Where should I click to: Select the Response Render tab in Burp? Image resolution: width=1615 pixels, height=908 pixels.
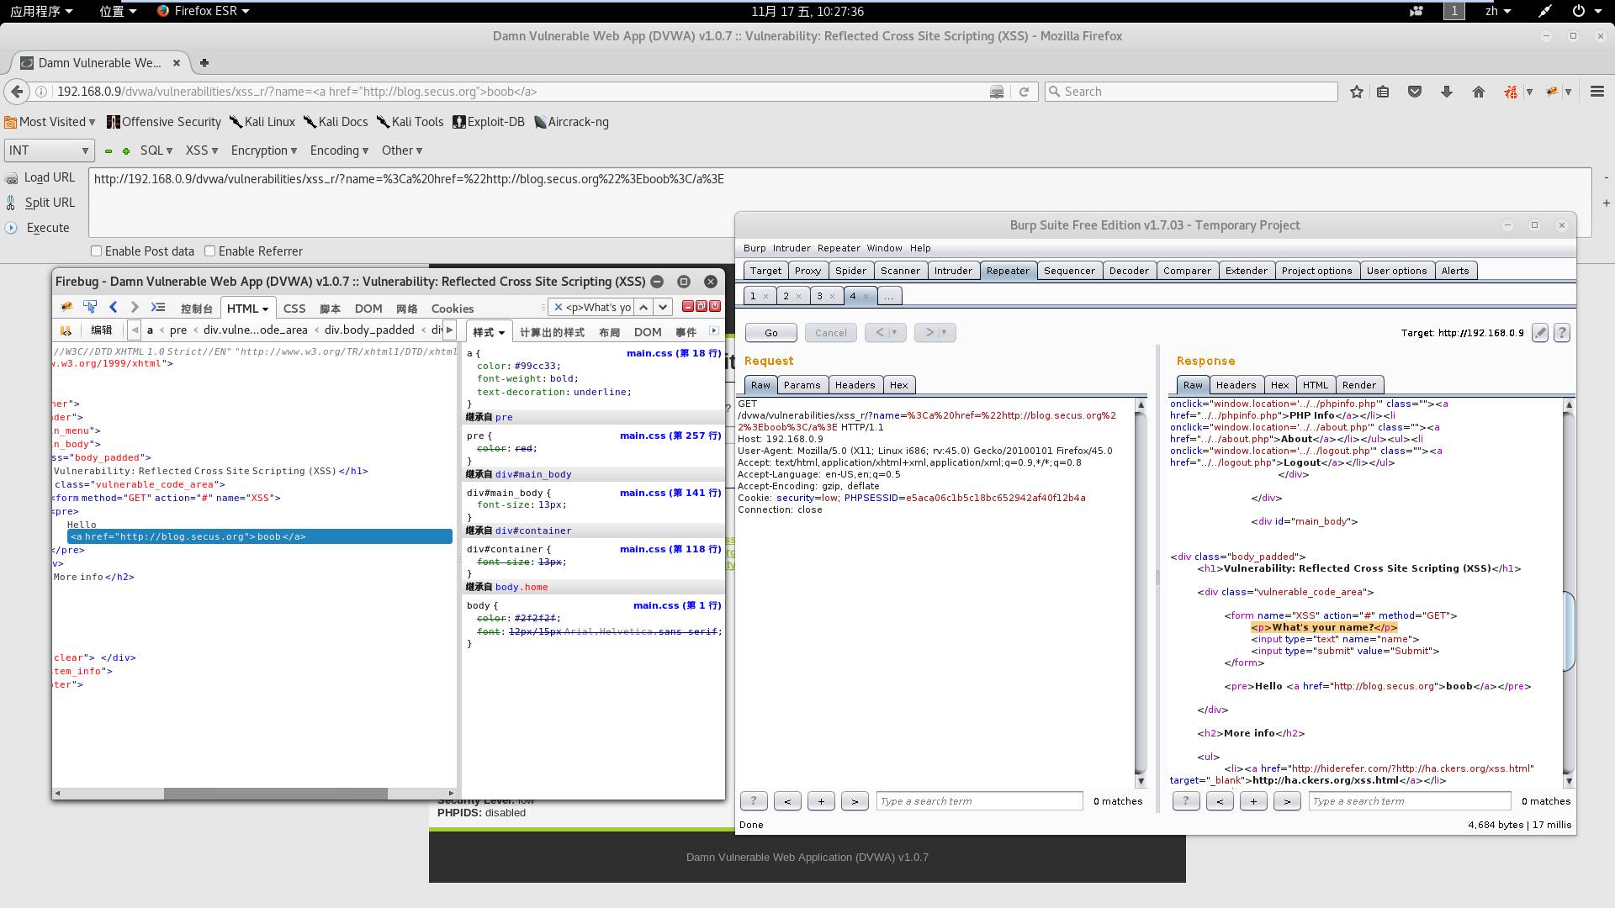click(x=1358, y=385)
